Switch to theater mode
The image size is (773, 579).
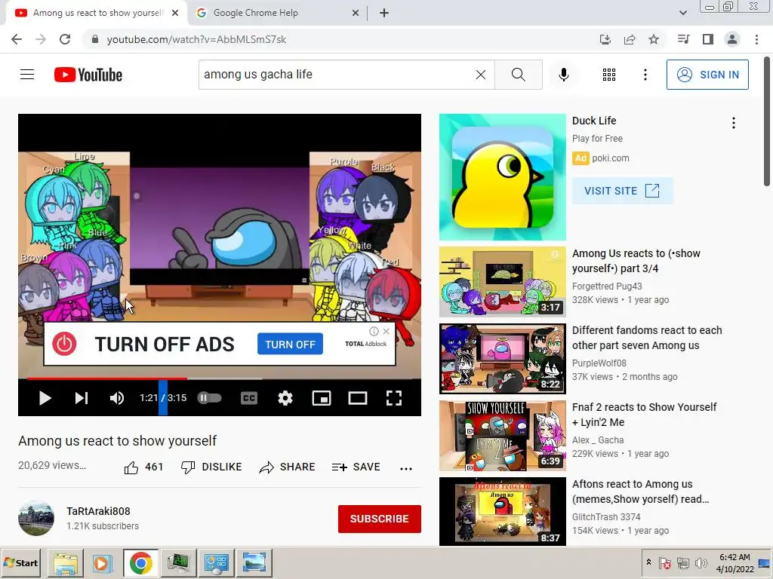(x=357, y=398)
